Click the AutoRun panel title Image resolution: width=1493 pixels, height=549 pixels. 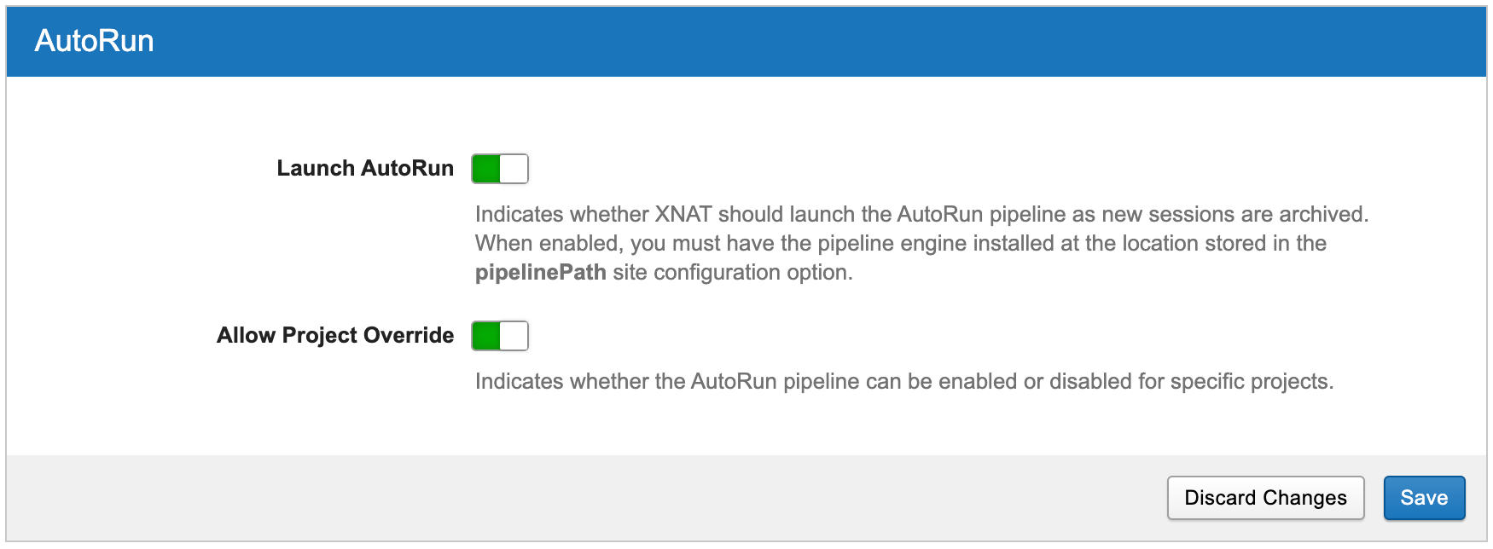click(95, 41)
